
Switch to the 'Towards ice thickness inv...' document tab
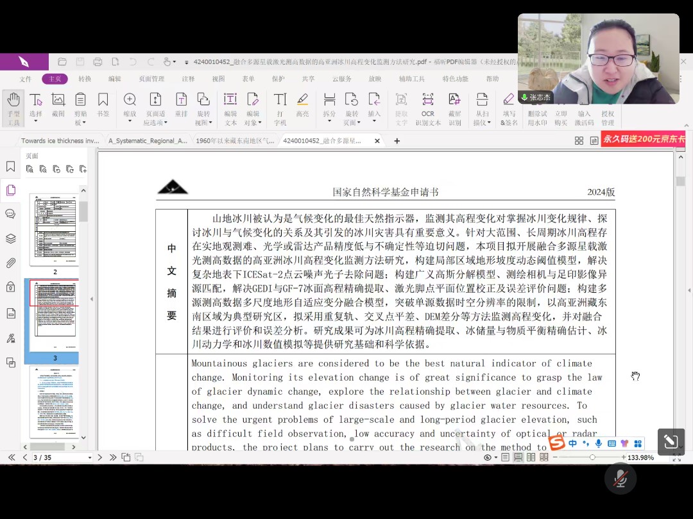click(x=60, y=140)
